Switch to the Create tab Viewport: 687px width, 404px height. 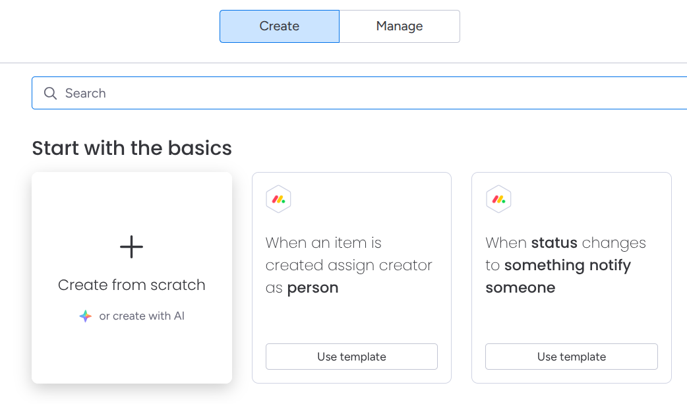280,26
